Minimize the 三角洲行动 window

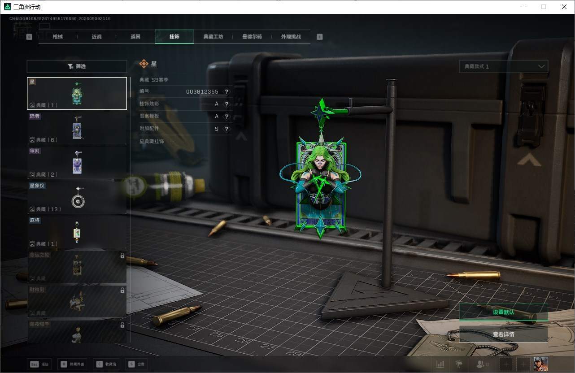pos(523,7)
